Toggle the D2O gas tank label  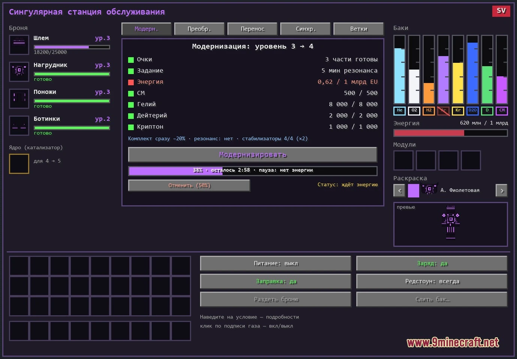pyautogui.click(x=472, y=111)
